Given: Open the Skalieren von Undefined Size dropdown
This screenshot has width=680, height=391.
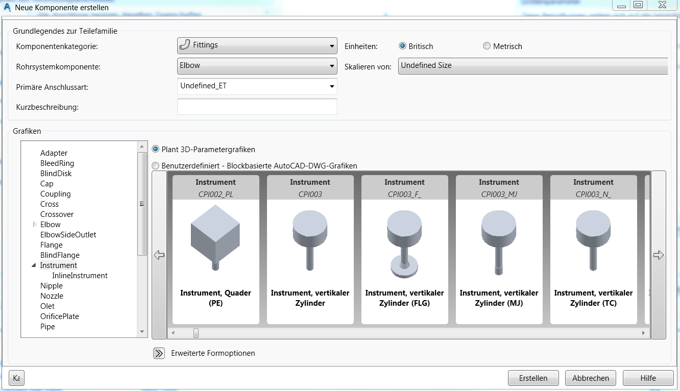Looking at the screenshot, I should point(533,66).
